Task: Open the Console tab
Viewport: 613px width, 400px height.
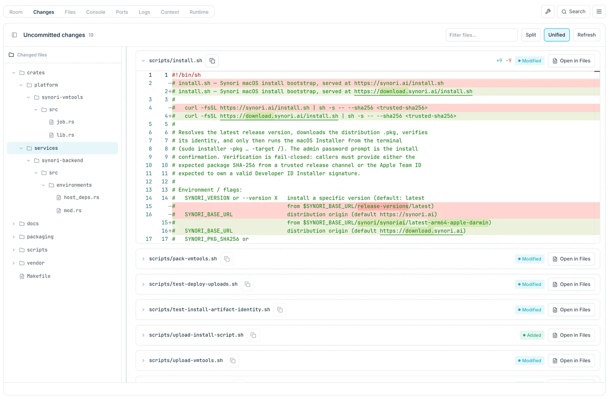Action: click(x=96, y=12)
